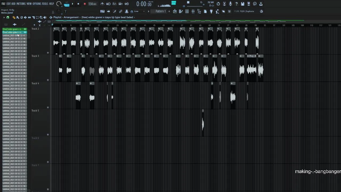This screenshot has height=192, width=341.
Task: Open the project info chat bubble icon
Action: tap(255, 4)
